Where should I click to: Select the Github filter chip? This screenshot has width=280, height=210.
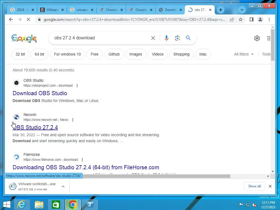(x=114, y=54)
